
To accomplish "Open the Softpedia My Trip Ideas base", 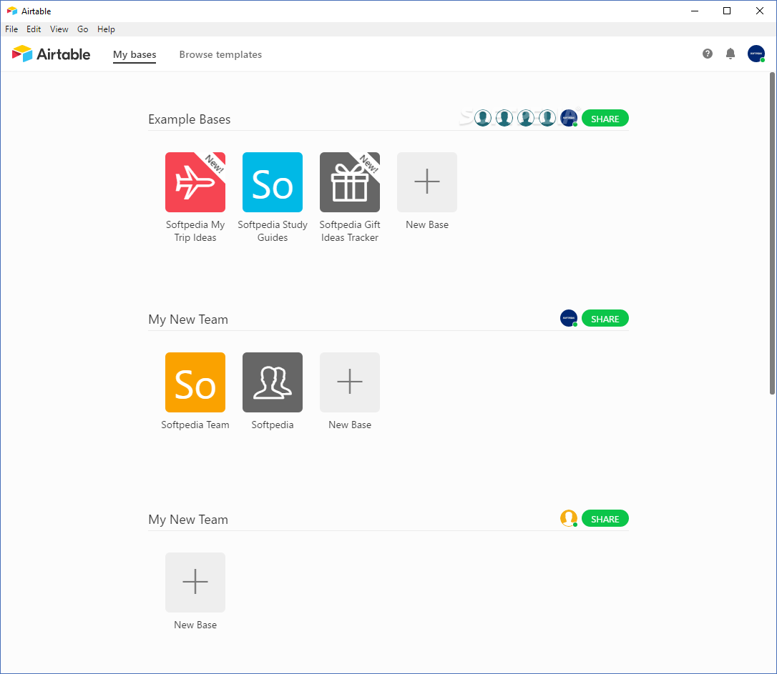I will (195, 182).
